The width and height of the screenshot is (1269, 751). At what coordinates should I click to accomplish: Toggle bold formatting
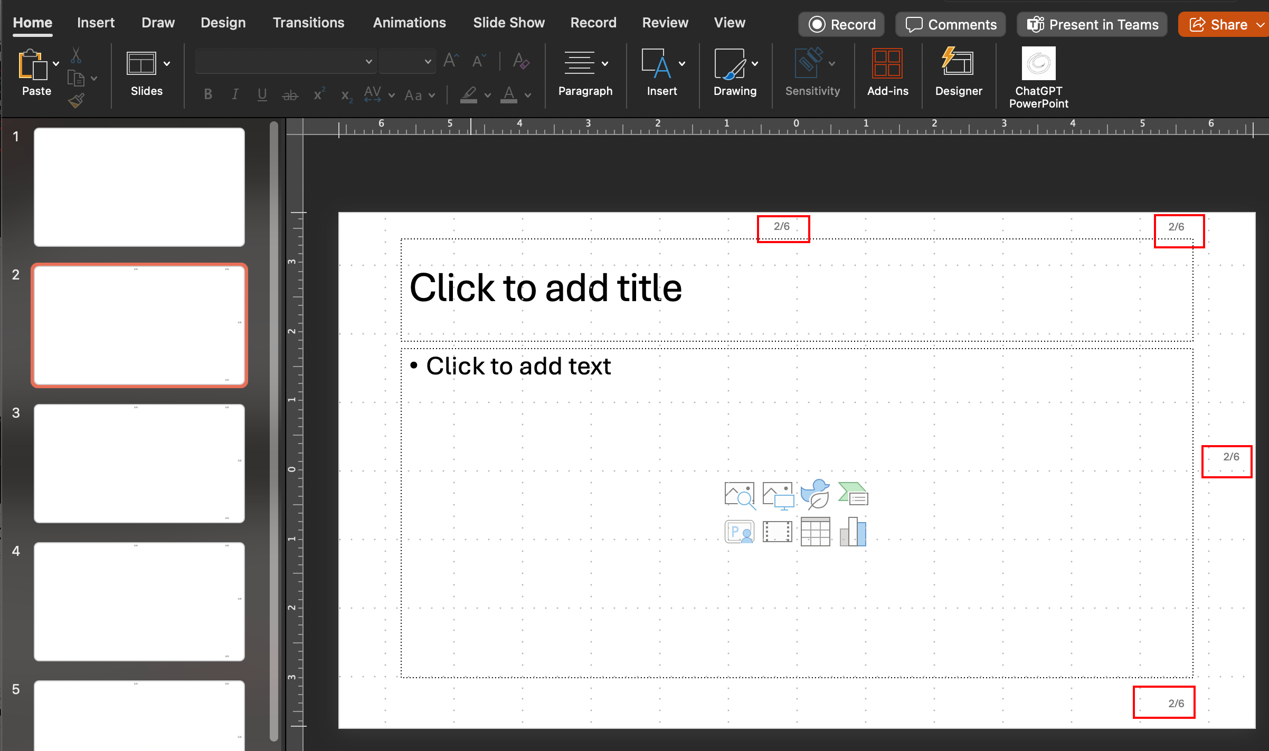coord(208,95)
